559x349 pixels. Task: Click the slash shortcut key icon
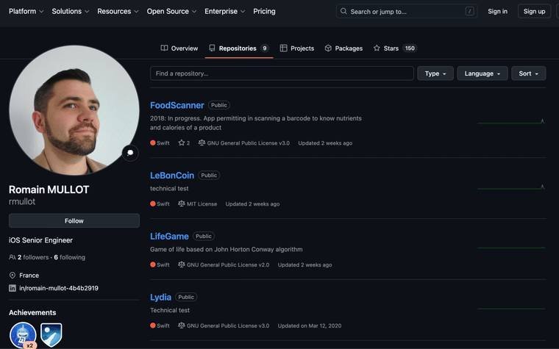point(470,11)
